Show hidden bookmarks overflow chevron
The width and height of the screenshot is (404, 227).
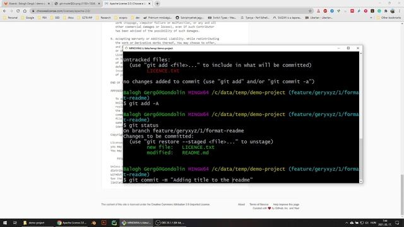pos(371,18)
